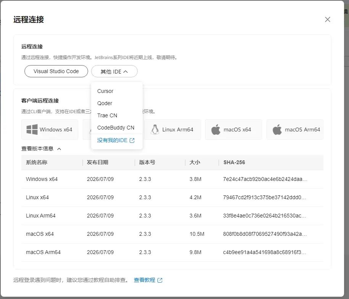The height and width of the screenshot is (299, 349).
Task: Click the 客户端远程连接 section heading
Action: (40, 101)
